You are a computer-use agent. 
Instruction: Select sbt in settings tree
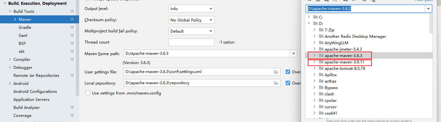tap(21, 52)
